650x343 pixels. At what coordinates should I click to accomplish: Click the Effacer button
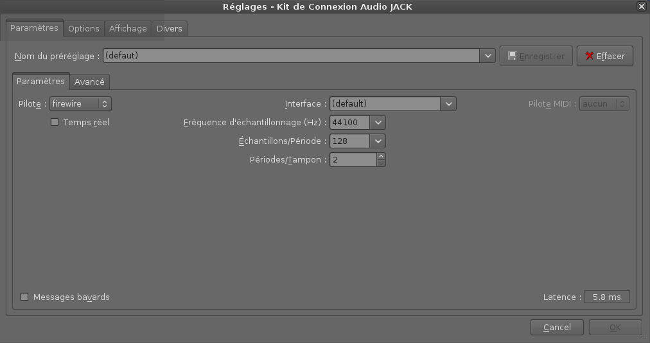(x=605, y=56)
